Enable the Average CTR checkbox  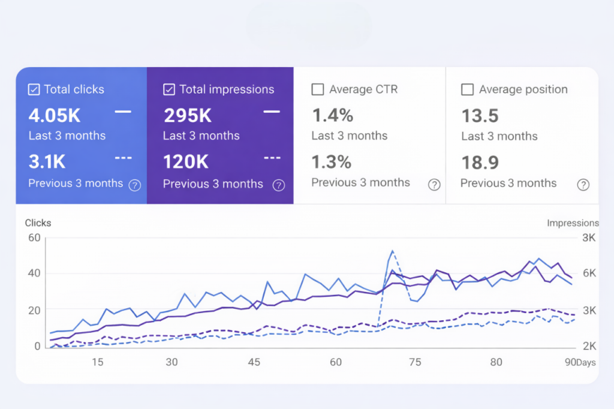pyautogui.click(x=318, y=89)
